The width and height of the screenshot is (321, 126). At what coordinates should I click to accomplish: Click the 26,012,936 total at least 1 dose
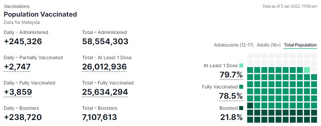click(104, 67)
